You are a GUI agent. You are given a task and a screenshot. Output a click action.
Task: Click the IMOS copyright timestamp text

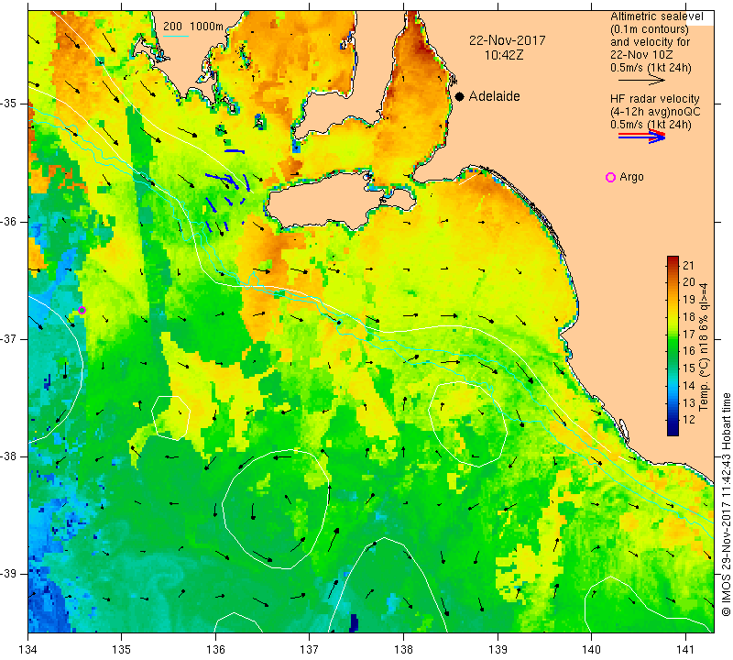click(726, 504)
